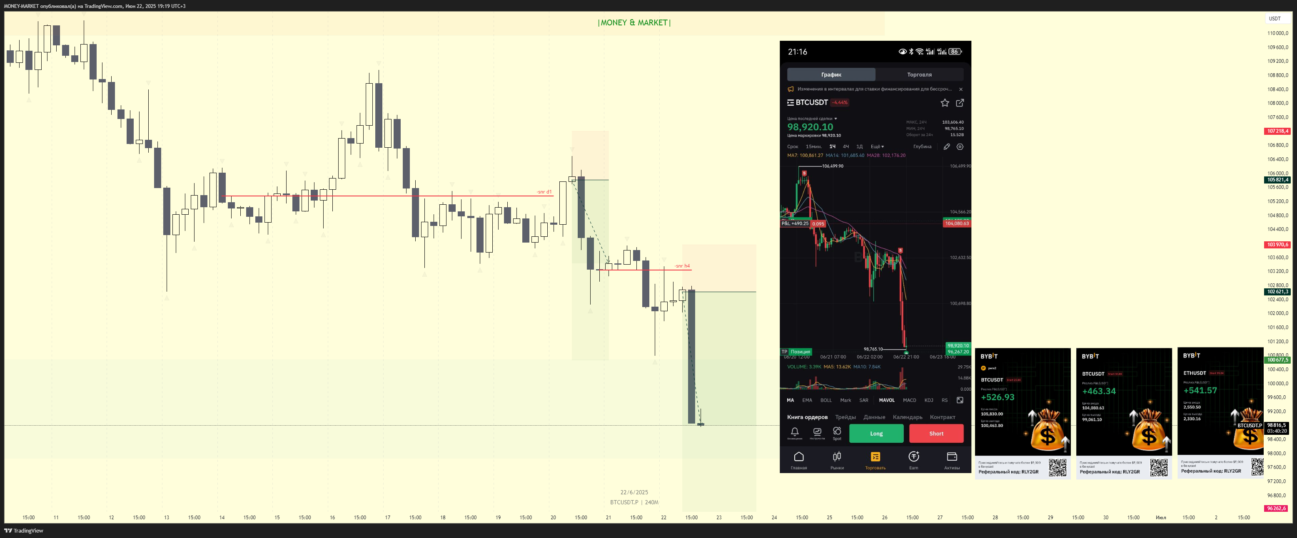Toggle the MA indicator
This screenshot has height=538, width=1297.
pos(791,400)
